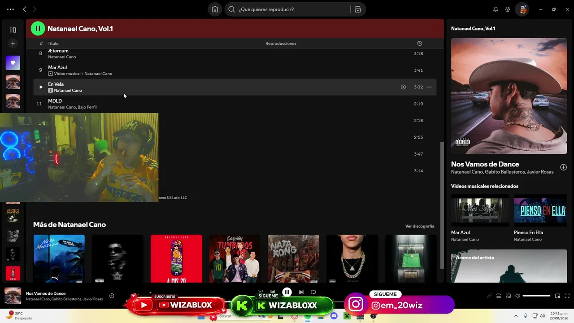
Task: Play the En Vela track
Action: point(41,87)
